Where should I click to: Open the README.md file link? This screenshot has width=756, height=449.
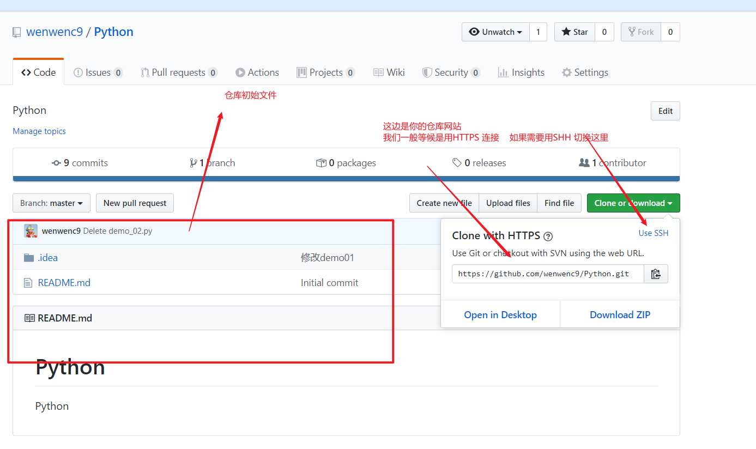pyautogui.click(x=64, y=283)
